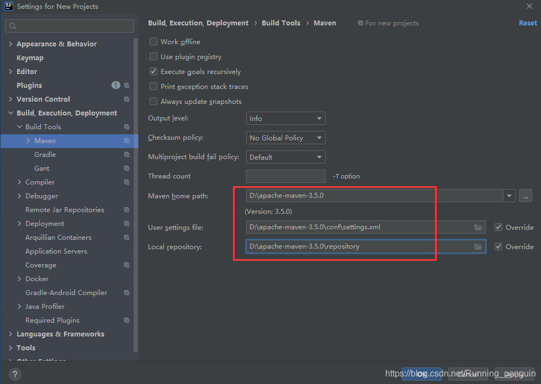This screenshot has height=384, width=541.
Task: Click the Arquillian Containers copy icon
Action: (126, 237)
